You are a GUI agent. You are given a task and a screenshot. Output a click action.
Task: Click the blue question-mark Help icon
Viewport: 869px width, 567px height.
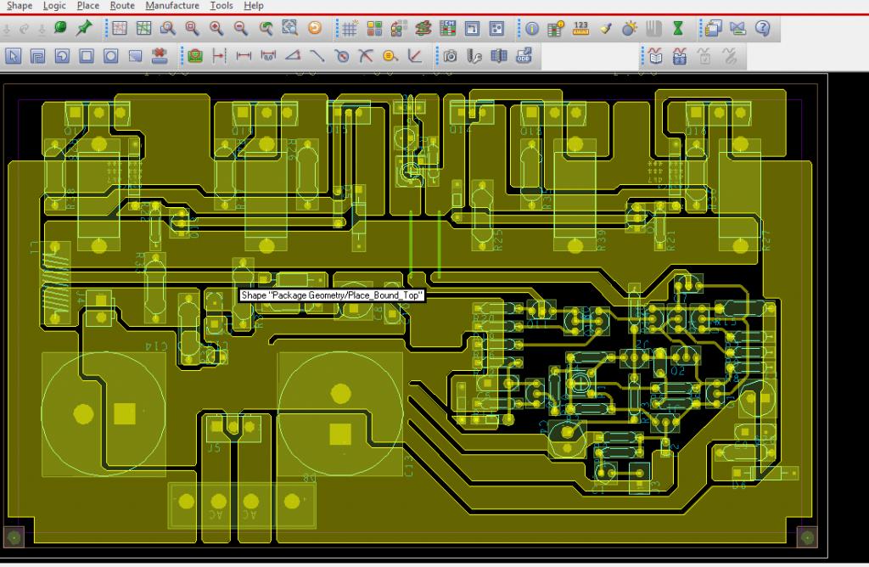click(763, 28)
